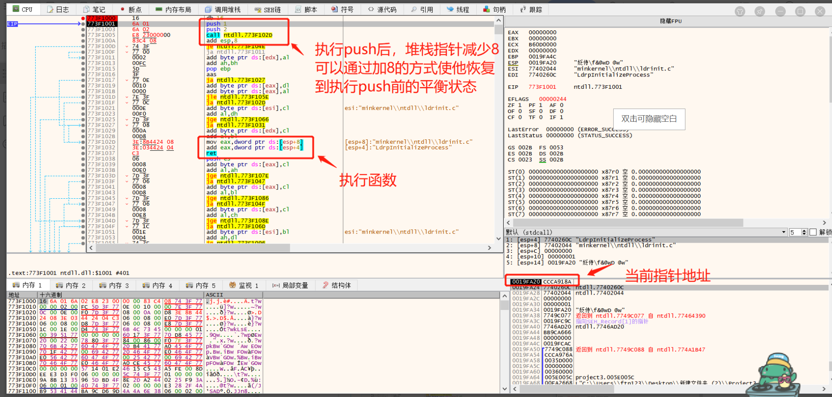Open the 笔记 notes tab
Viewport: 832px width, 397px height.
pyautogui.click(x=94, y=9)
